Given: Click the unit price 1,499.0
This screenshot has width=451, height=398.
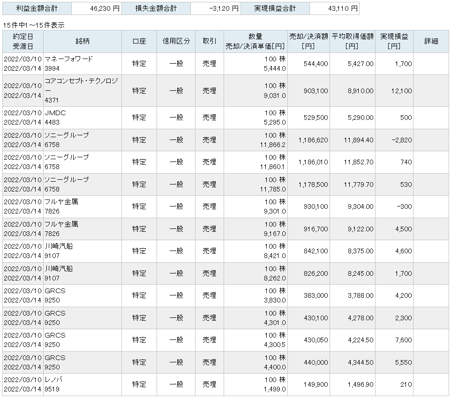Looking at the screenshot, I should click(275, 389).
